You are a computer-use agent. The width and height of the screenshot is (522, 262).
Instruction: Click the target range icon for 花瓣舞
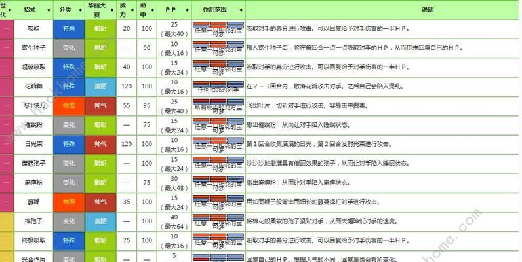click(x=218, y=86)
